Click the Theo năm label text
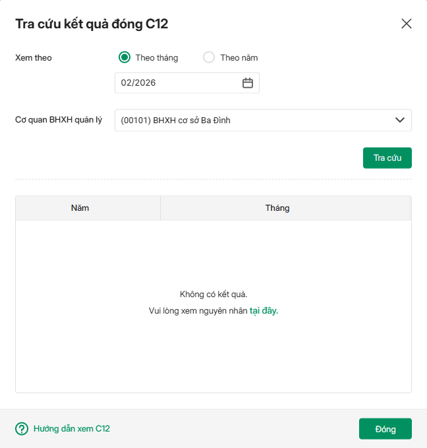The height and width of the screenshot is (448, 427). (239, 57)
